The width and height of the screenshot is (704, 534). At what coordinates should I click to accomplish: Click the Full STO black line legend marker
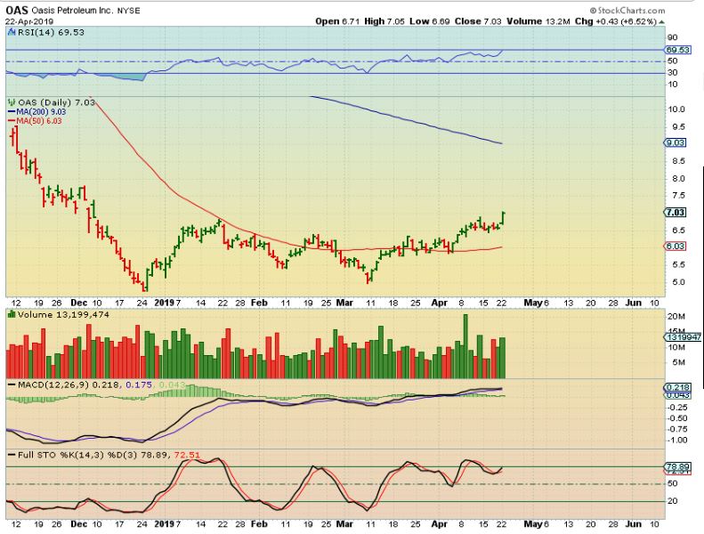click(x=12, y=455)
